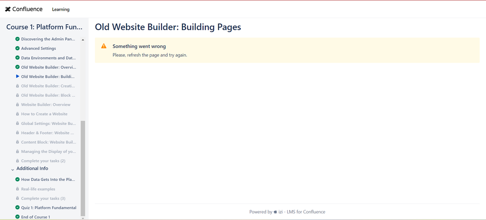Select locked How to Create a Website lesson
486x220 pixels.
pyautogui.click(x=44, y=114)
